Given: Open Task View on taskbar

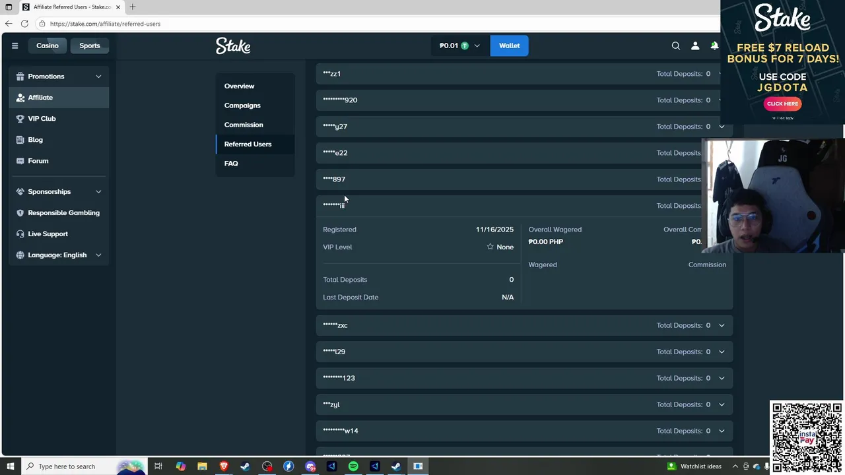Looking at the screenshot, I should [x=158, y=466].
